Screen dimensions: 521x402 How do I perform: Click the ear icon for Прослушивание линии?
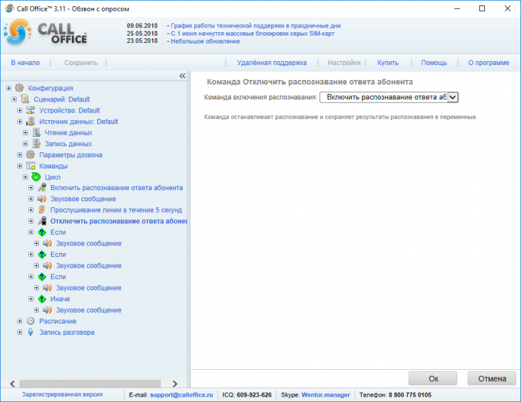click(42, 209)
